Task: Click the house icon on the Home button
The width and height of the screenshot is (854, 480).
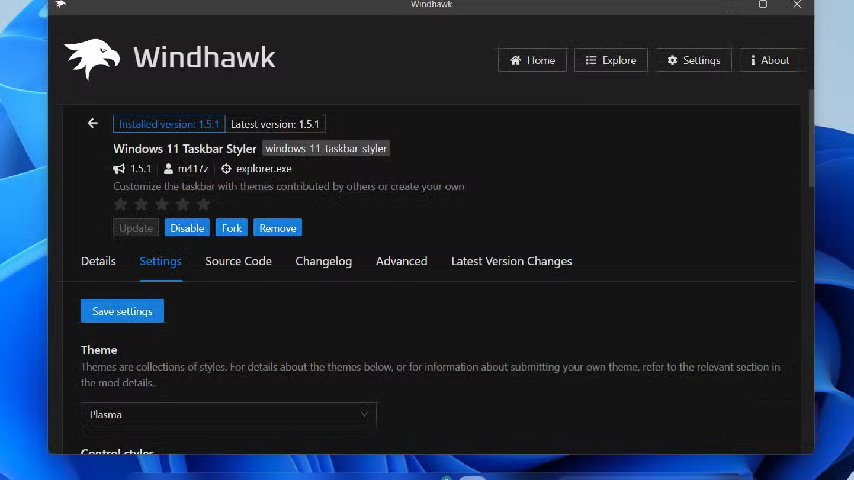Action: 517,60
